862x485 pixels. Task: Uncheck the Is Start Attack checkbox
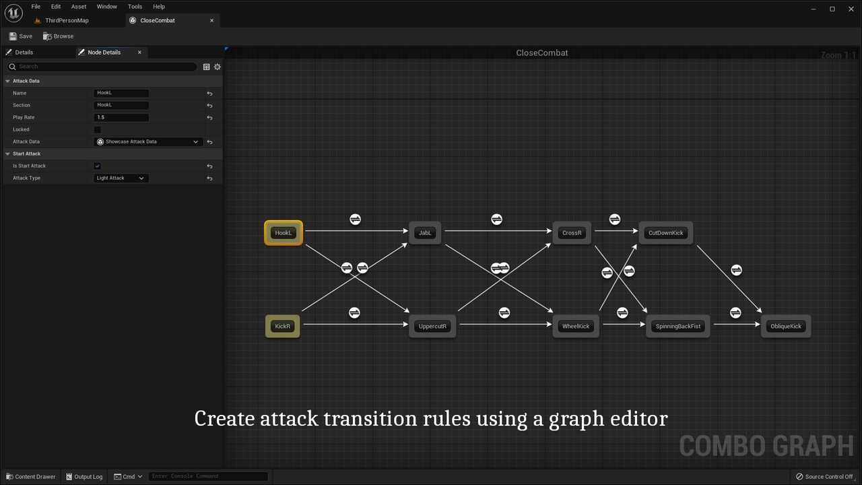97,166
